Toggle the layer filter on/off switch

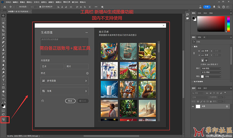[x=225, y=93]
